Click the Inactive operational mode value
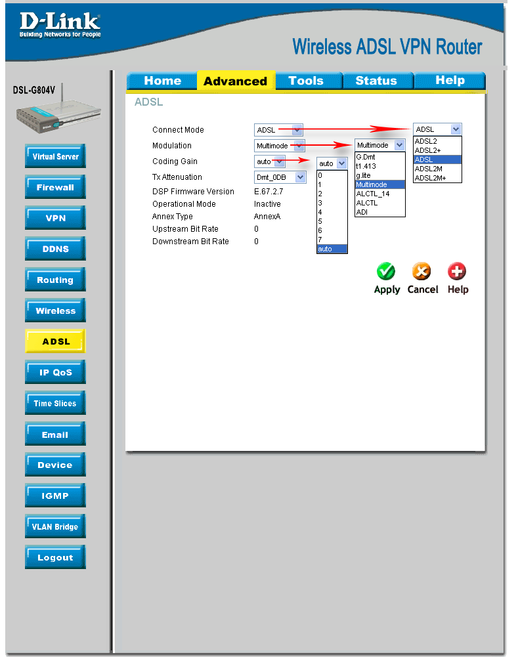518x657 pixels. 267,204
